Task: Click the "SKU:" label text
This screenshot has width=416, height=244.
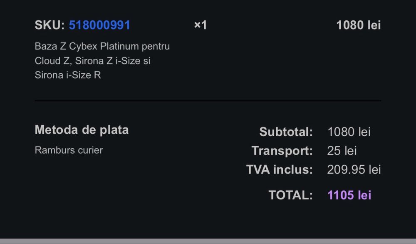Action: 50,25
